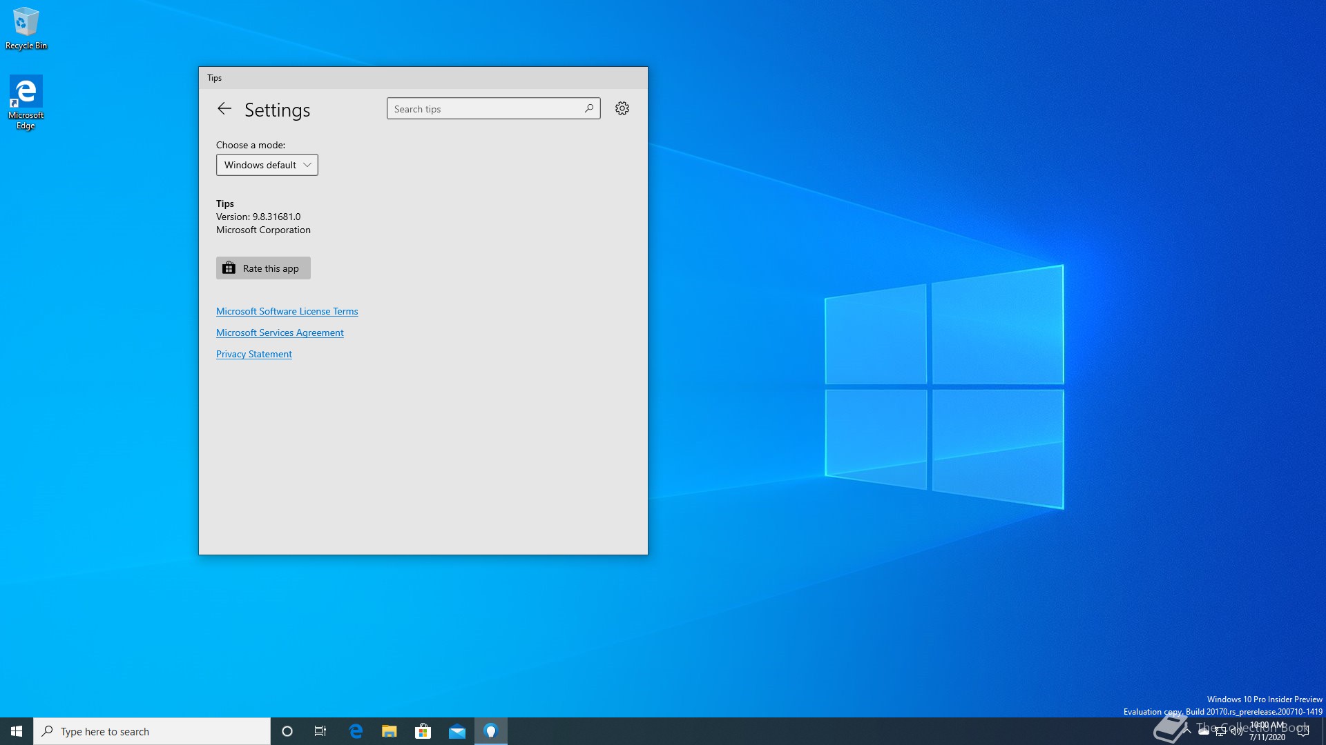
Task: Open the Privacy Statement link
Action: tap(253, 354)
